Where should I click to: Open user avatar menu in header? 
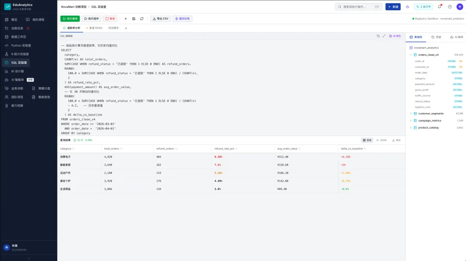pos(460,6)
